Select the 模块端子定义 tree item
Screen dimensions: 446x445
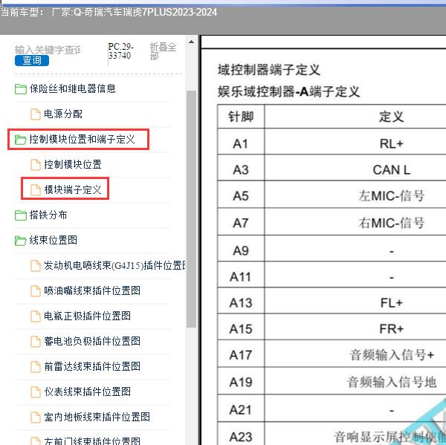[72, 190]
